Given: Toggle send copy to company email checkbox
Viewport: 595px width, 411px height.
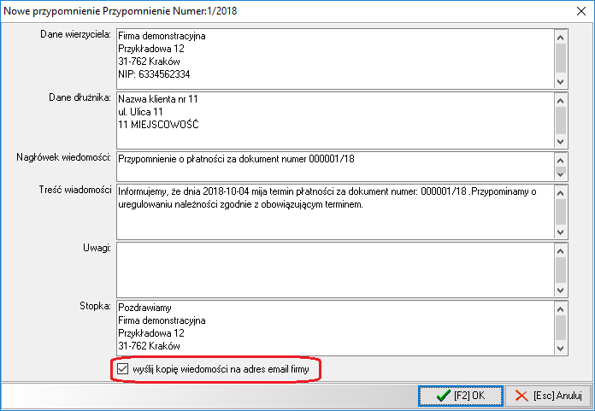Looking at the screenshot, I should (123, 369).
